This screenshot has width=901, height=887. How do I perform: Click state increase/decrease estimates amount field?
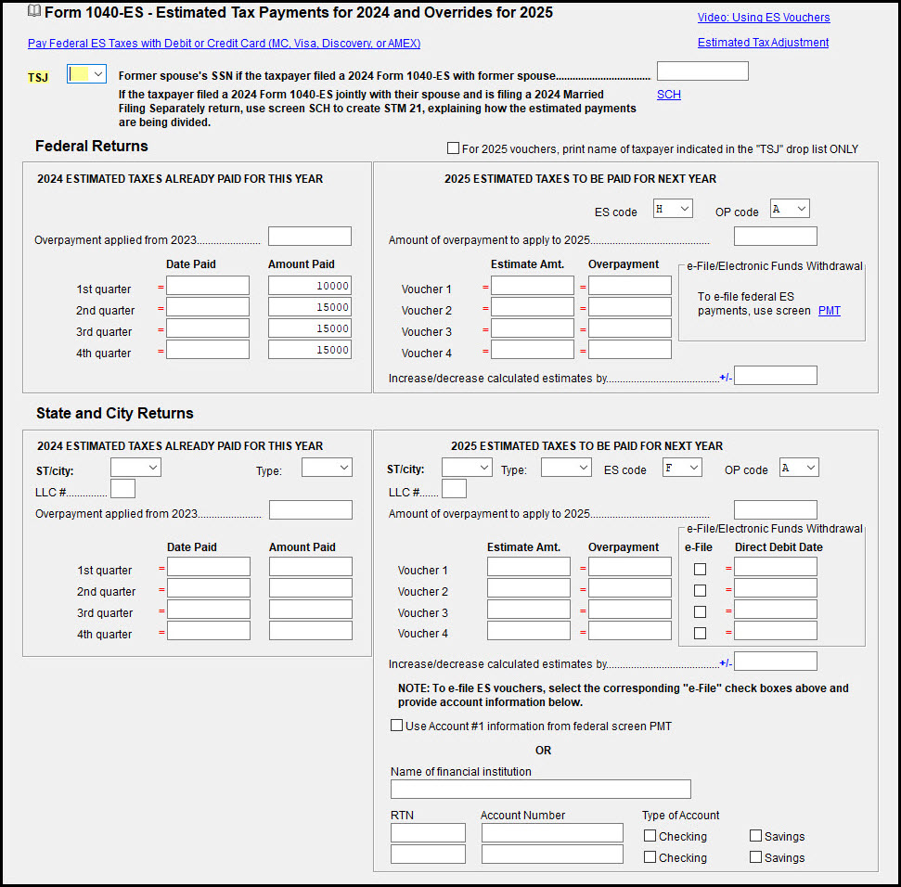tap(776, 662)
